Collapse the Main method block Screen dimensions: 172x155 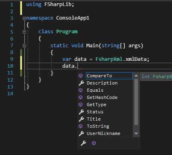pos(24,46)
